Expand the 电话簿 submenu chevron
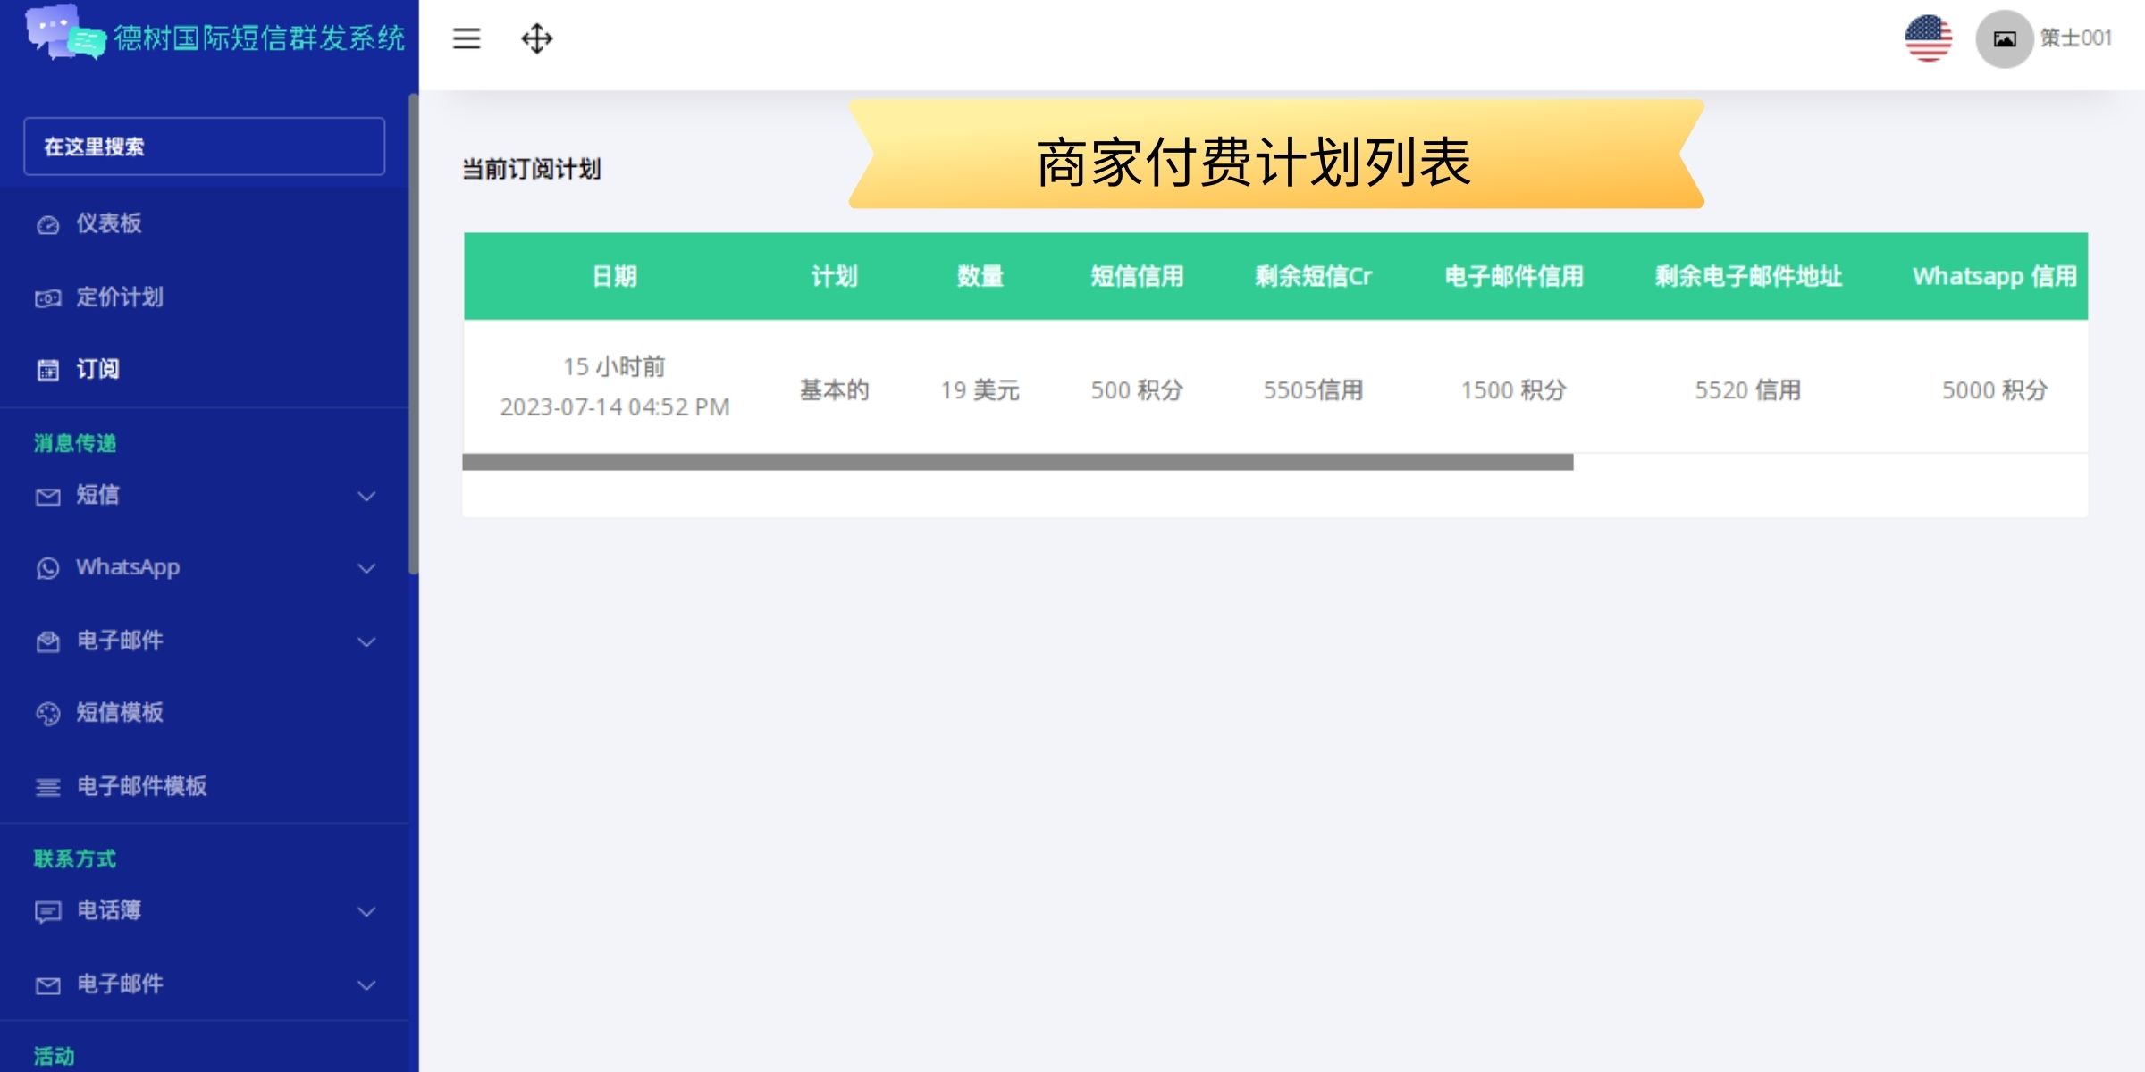Viewport: 2145px width, 1072px height. pyautogui.click(x=366, y=911)
